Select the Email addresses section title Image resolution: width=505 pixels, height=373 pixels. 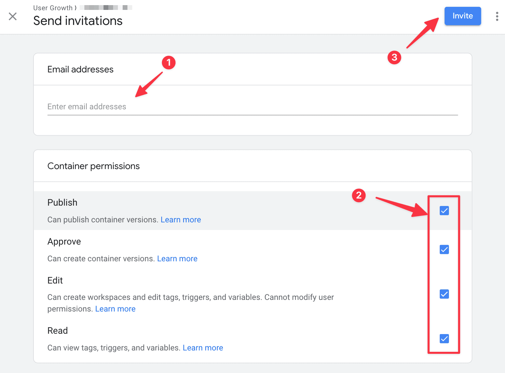tap(80, 69)
